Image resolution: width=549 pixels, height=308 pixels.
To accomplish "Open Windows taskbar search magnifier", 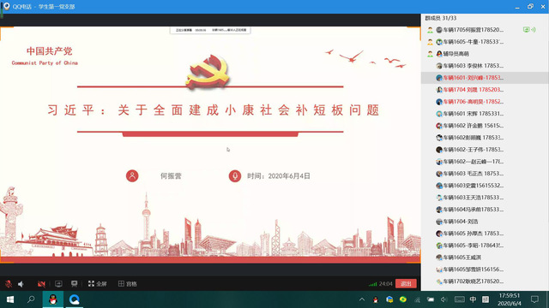I will (x=31, y=299).
